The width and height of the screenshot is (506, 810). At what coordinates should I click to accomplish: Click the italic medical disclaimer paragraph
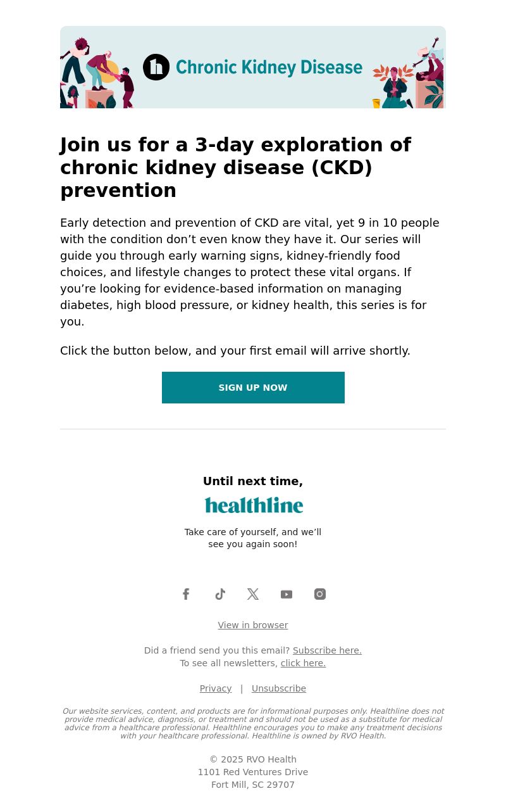pyautogui.click(x=253, y=724)
